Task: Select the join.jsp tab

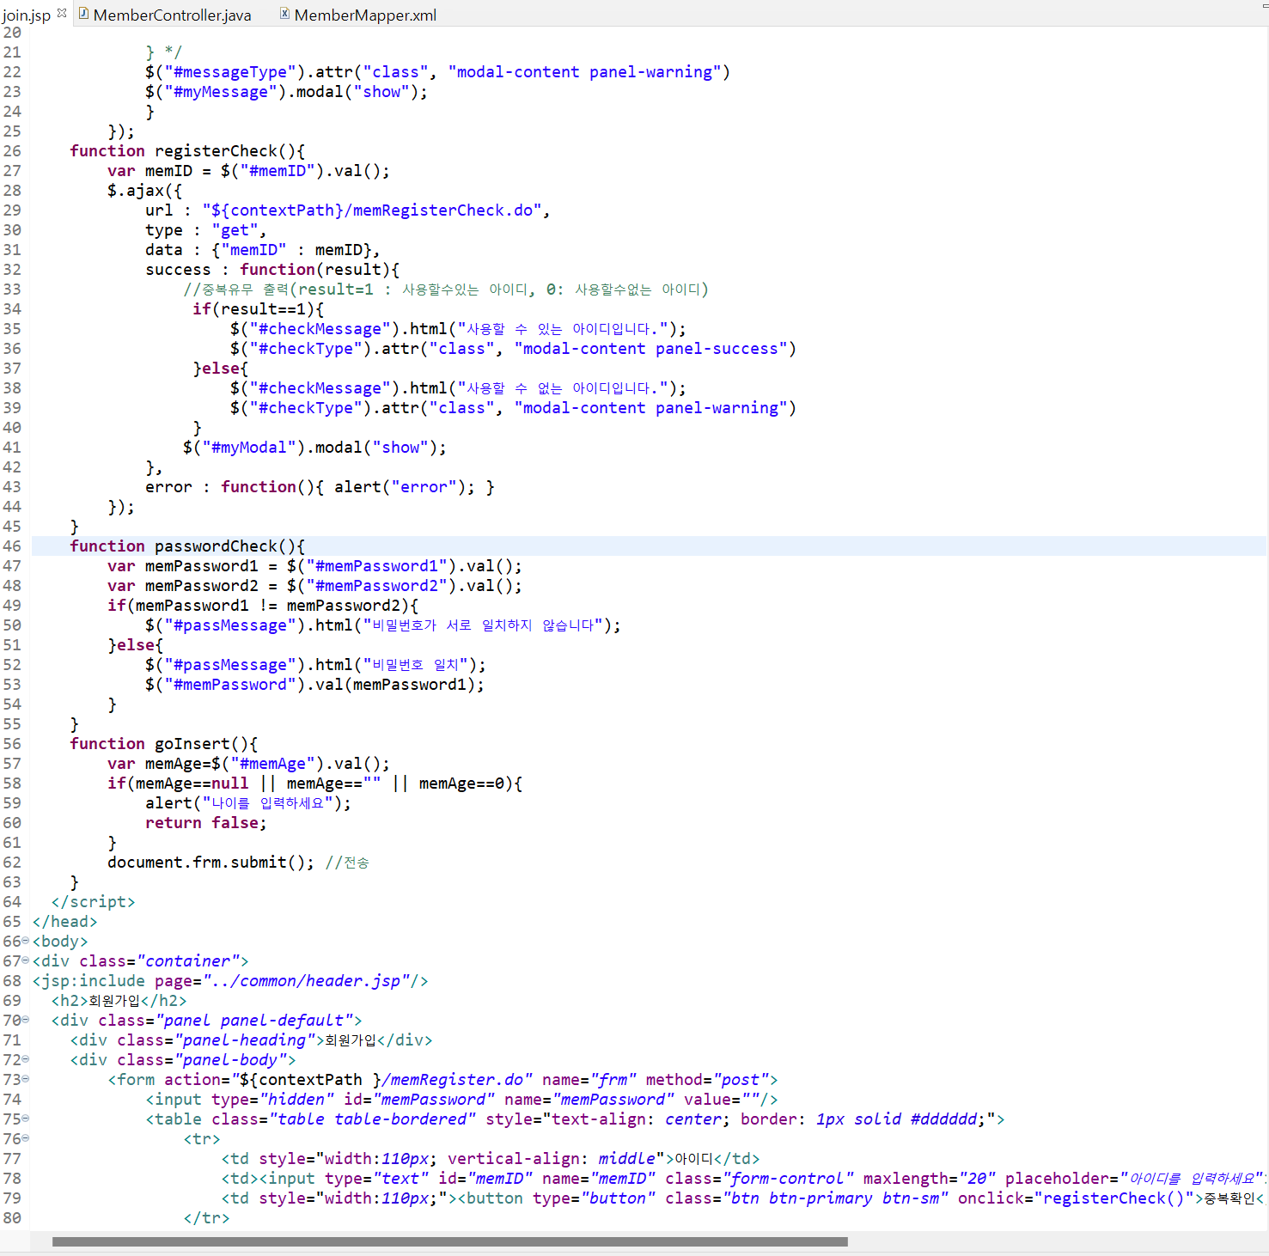Action: 27,15
